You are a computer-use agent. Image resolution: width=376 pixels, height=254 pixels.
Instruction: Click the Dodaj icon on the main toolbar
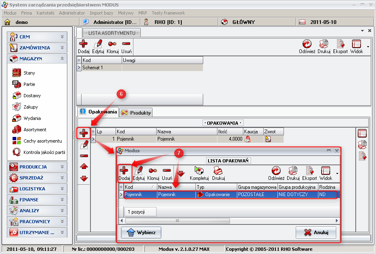point(84,45)
